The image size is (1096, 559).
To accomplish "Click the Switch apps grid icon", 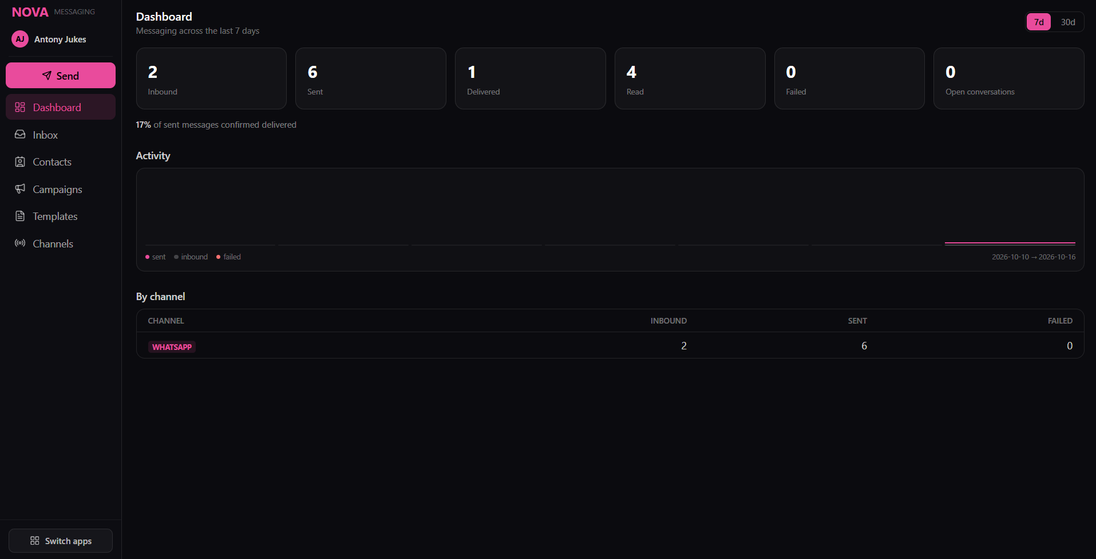I will click(35, 541).
